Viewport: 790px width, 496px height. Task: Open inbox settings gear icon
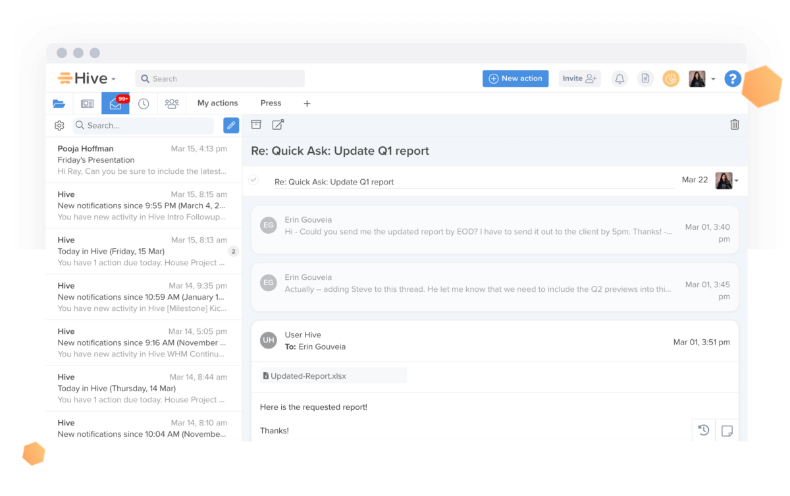[x=59, y=125]
